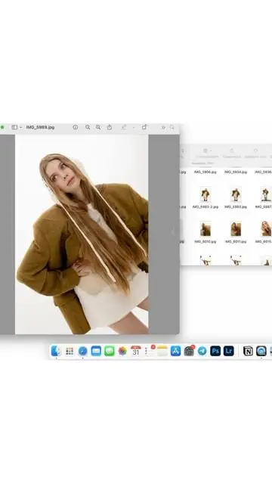Launch Photos app from the Dock
Screen dimensions: 272x484
tap(122, 351)
